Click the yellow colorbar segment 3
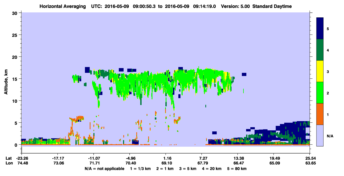Image resolution: width=344 pixels, height=176 pixels. pyautogui.click(x=320, y=71)
